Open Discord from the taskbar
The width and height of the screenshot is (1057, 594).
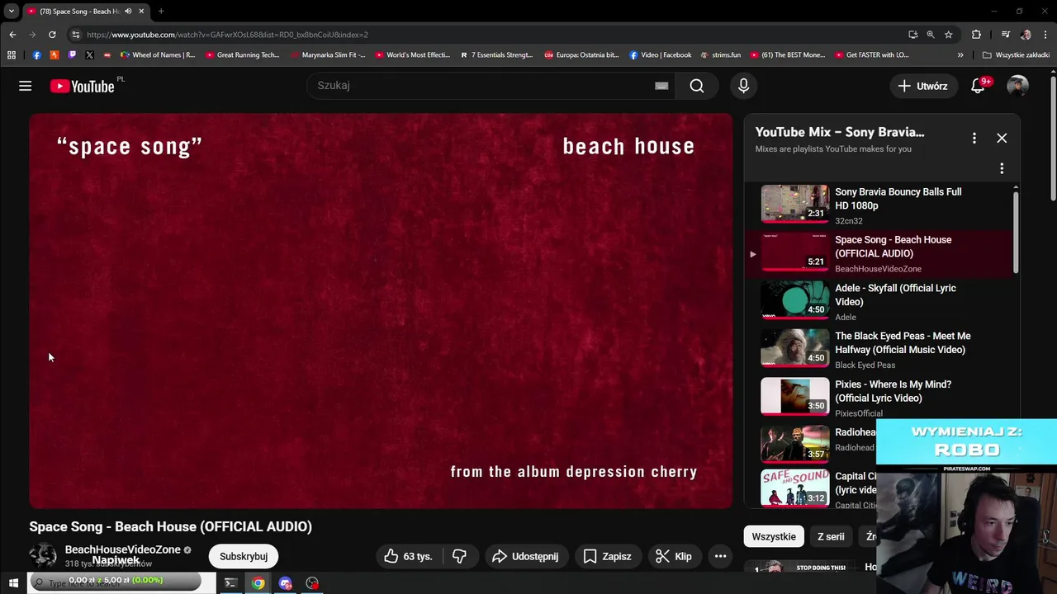285,583
